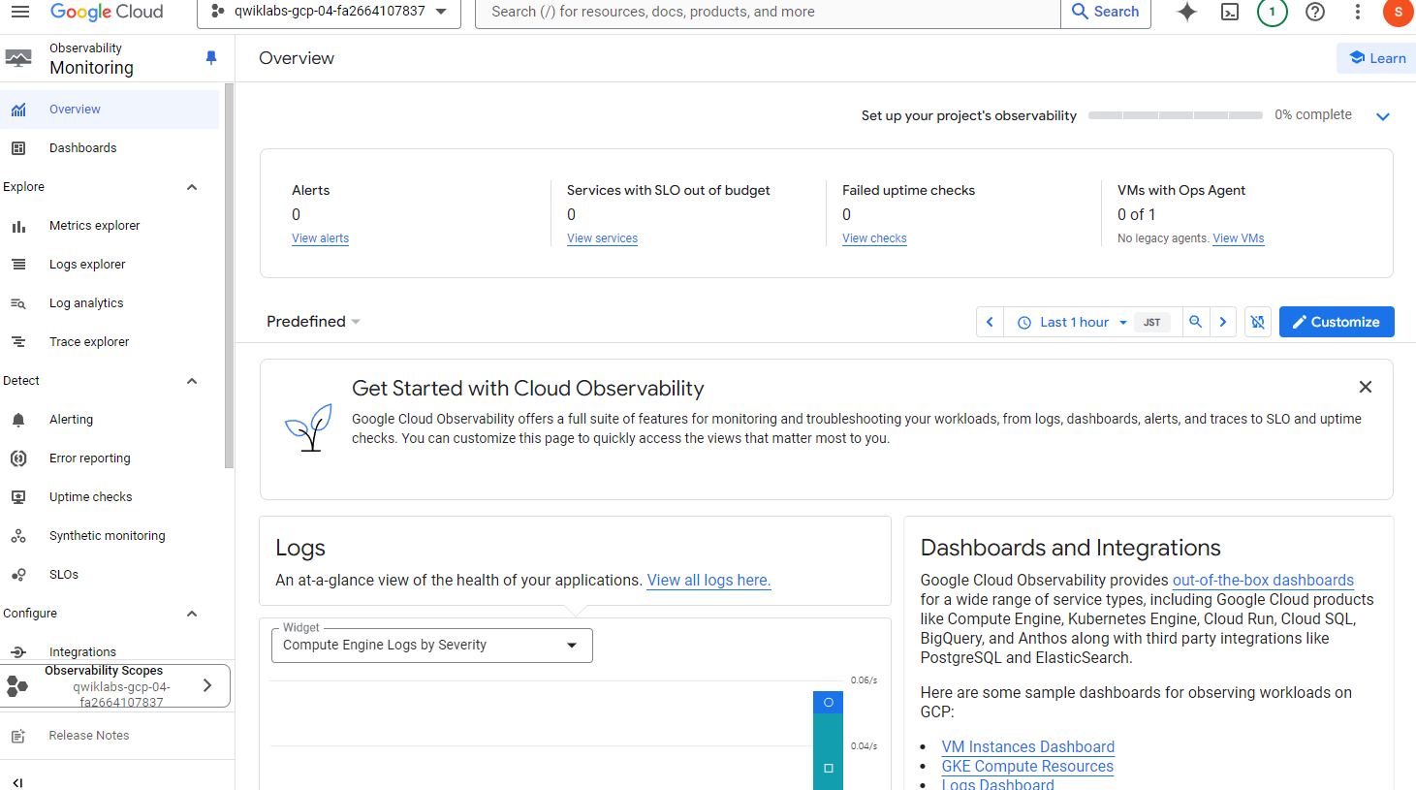The width and height of the screenshot is (1416, 790).
Task: Open the project selector dropdown
Action: [x=329, y=12]
